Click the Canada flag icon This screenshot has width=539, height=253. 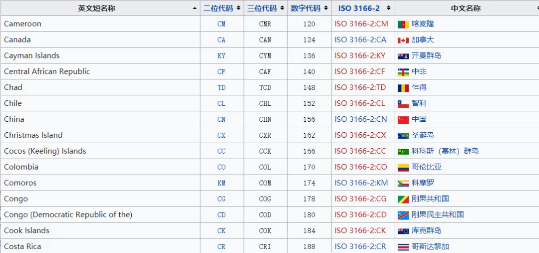coord(403,40)
